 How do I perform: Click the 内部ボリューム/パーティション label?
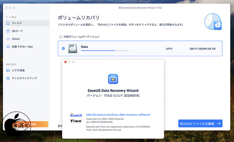82,37
